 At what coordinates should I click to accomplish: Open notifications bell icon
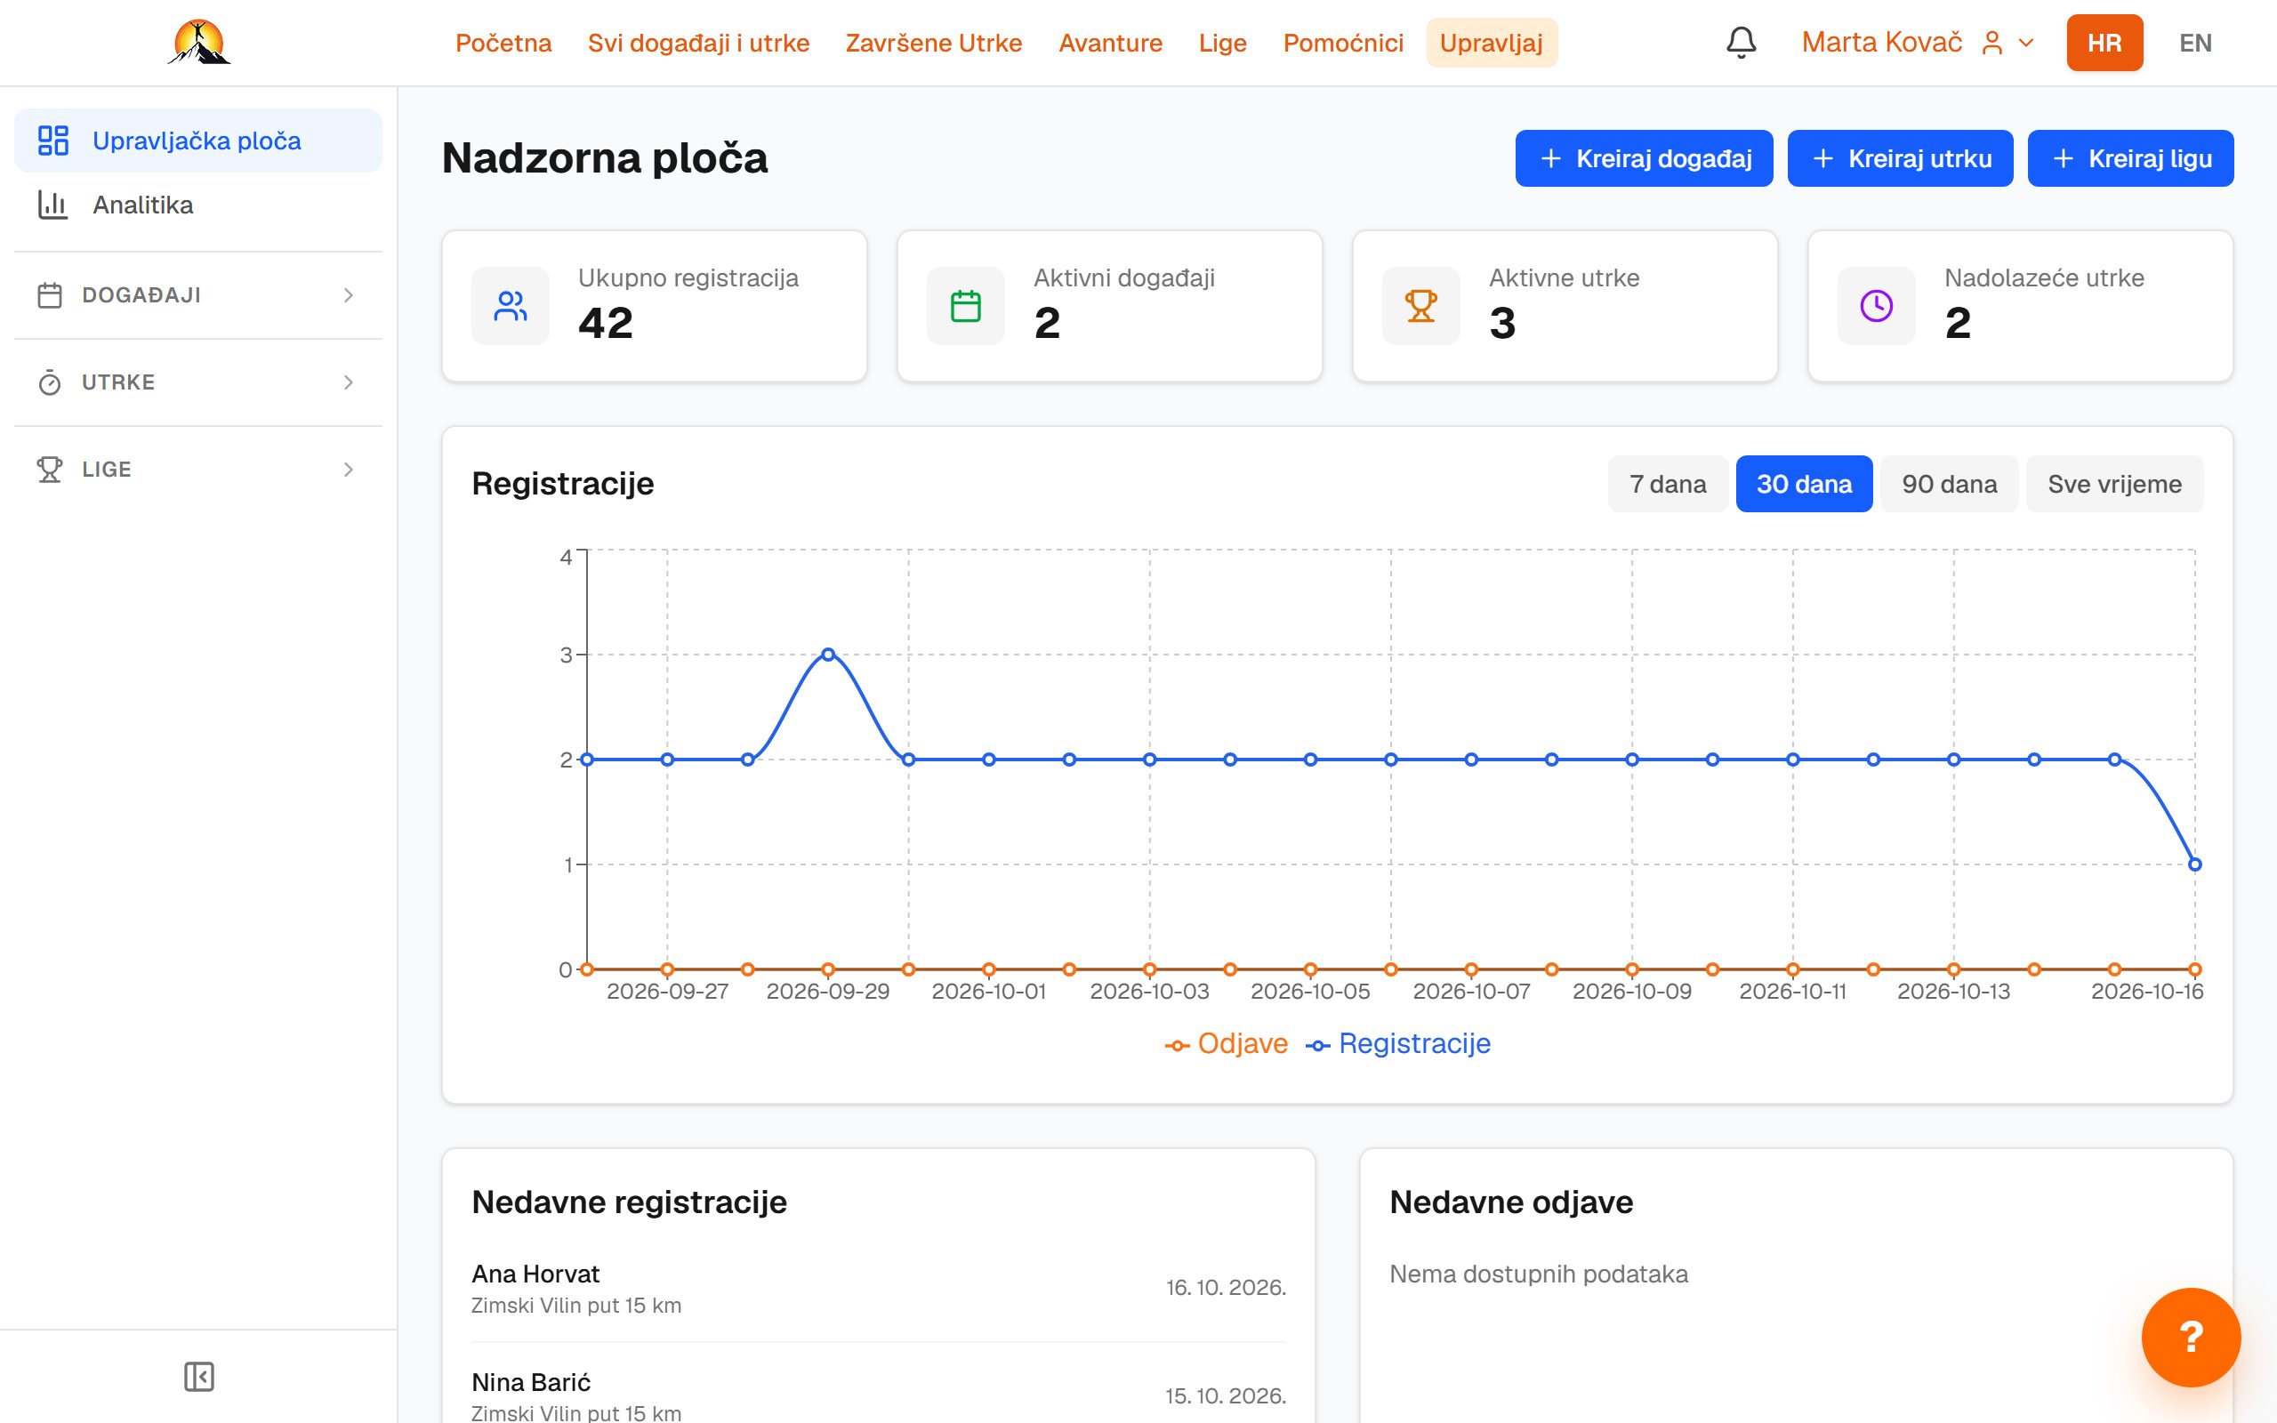[1741, 43]
